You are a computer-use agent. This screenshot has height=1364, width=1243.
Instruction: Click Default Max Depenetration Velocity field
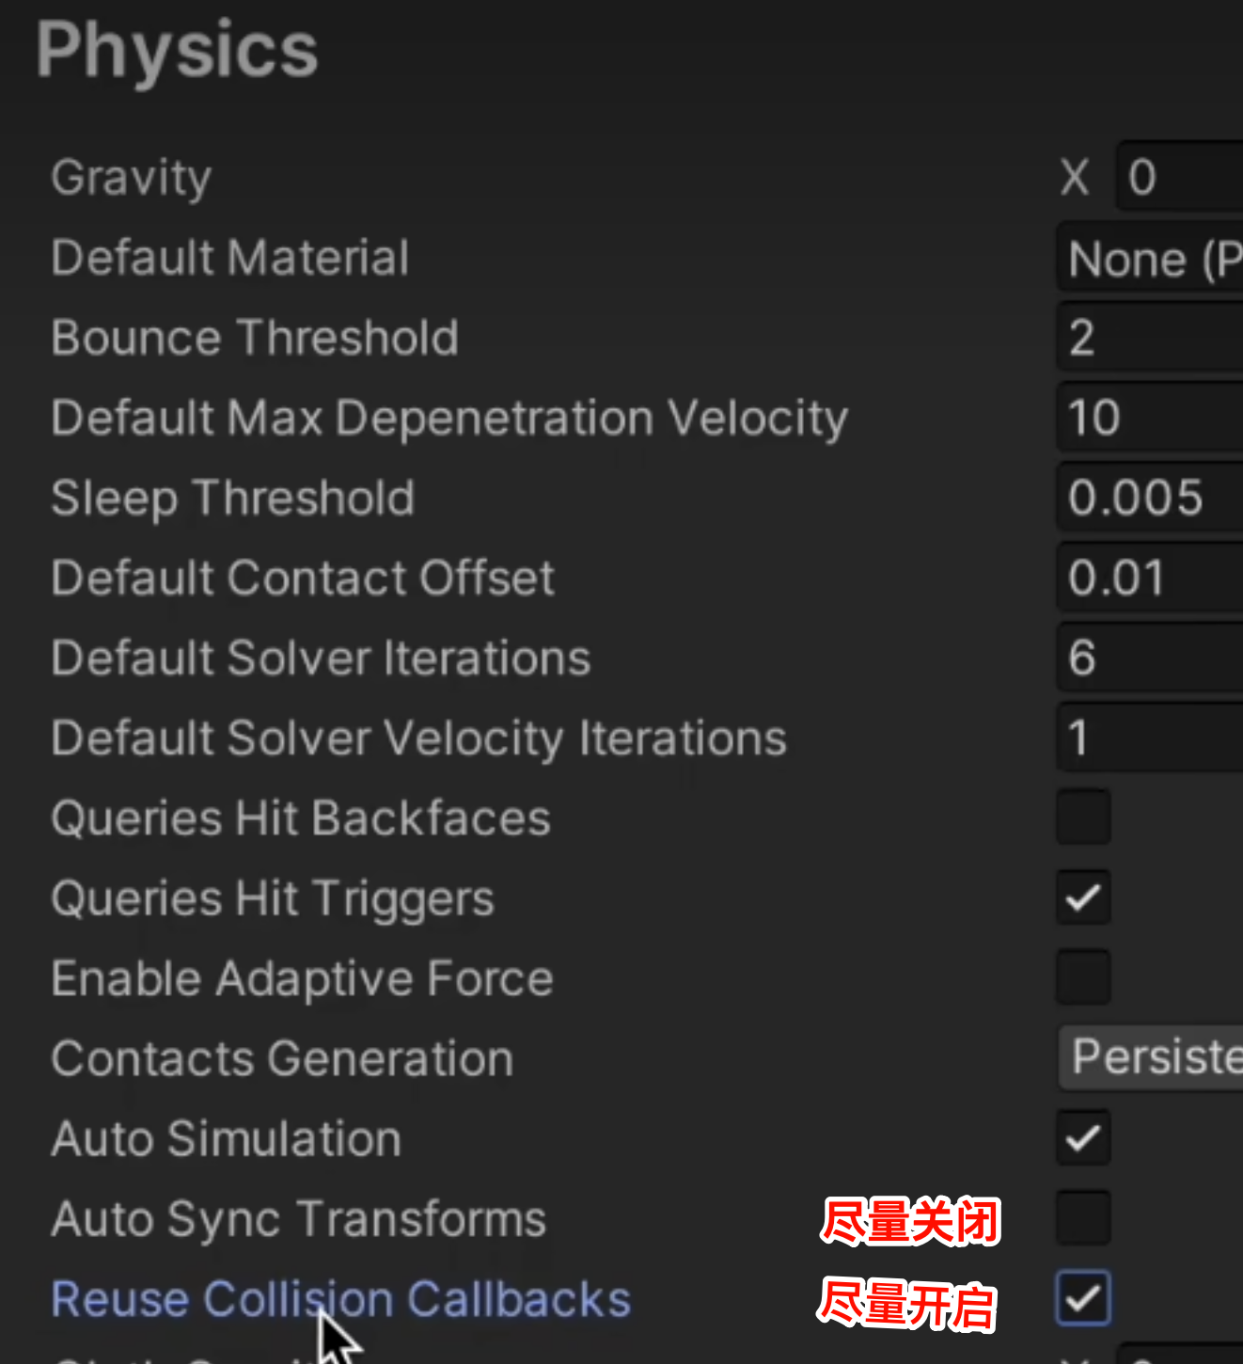click(1153, 418)
